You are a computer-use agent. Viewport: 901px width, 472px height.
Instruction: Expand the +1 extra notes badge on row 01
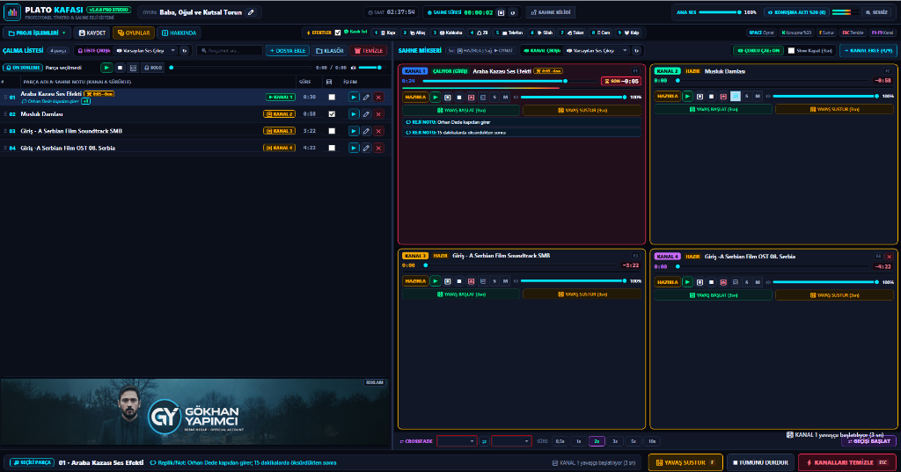click(x=85, y=101)
